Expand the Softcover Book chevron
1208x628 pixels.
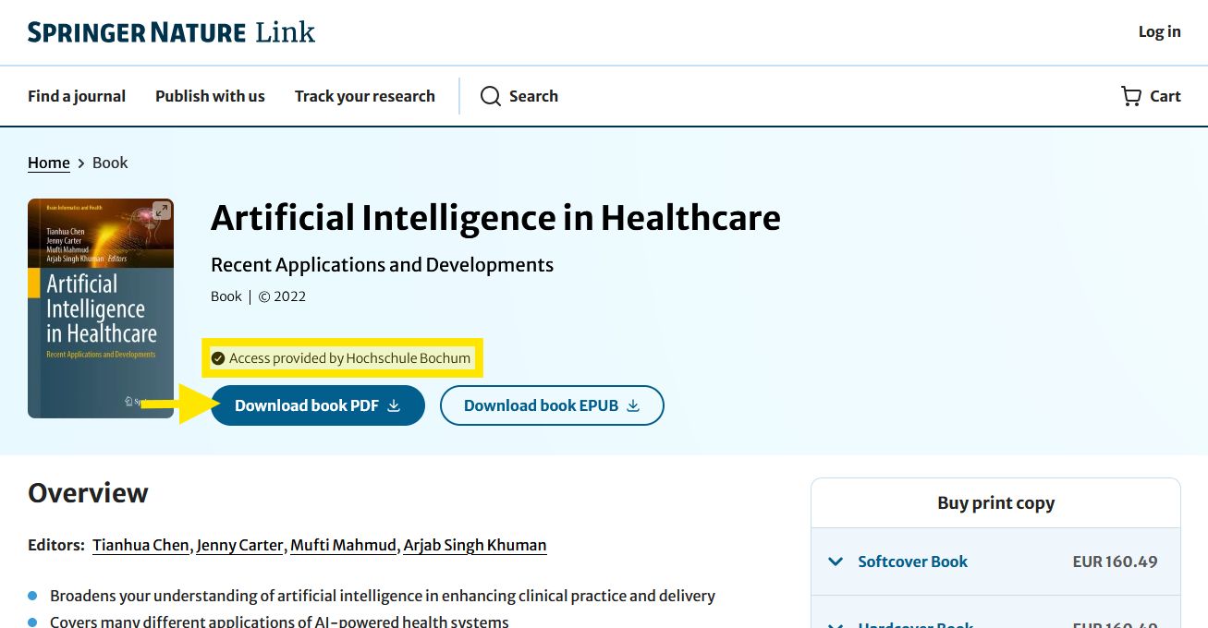point(836,562)
